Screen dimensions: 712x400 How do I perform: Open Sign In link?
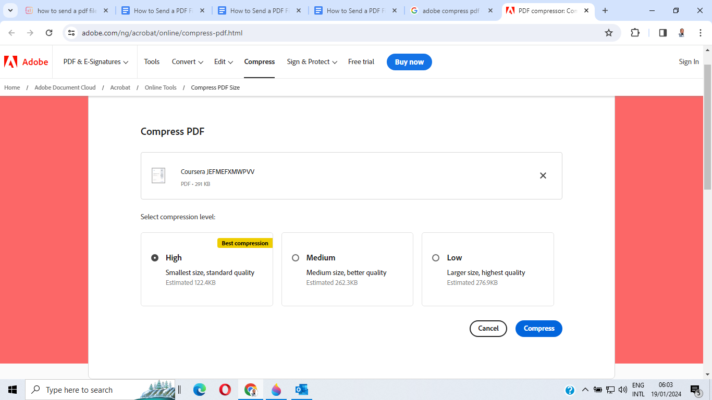[689, 62]
